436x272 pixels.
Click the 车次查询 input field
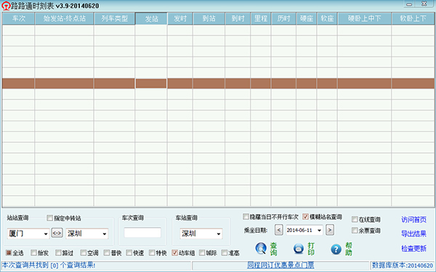coord(142,233)
